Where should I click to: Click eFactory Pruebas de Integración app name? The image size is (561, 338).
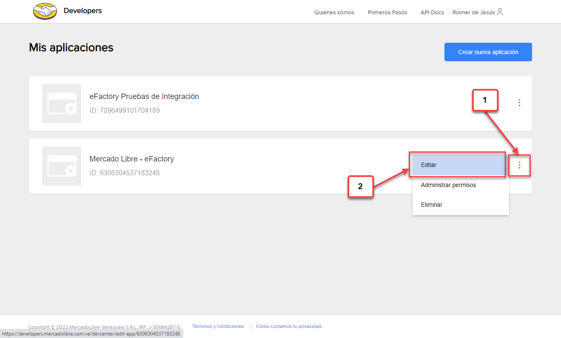tap(144, 96)
